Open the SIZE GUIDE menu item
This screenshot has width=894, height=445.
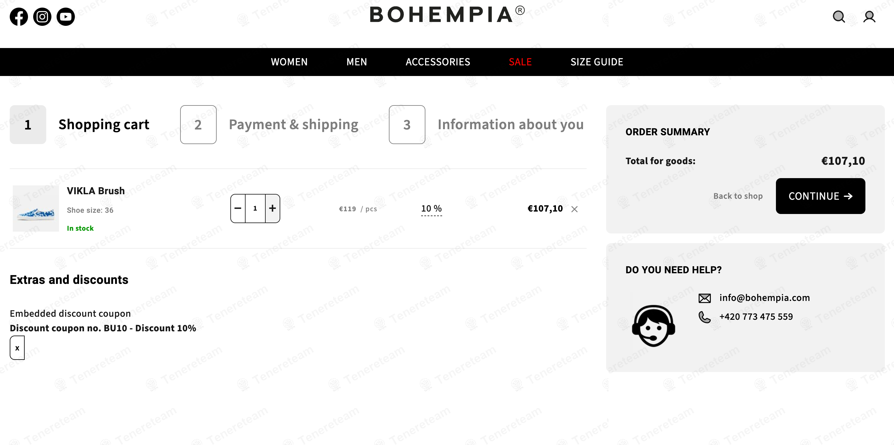(597, 62)
